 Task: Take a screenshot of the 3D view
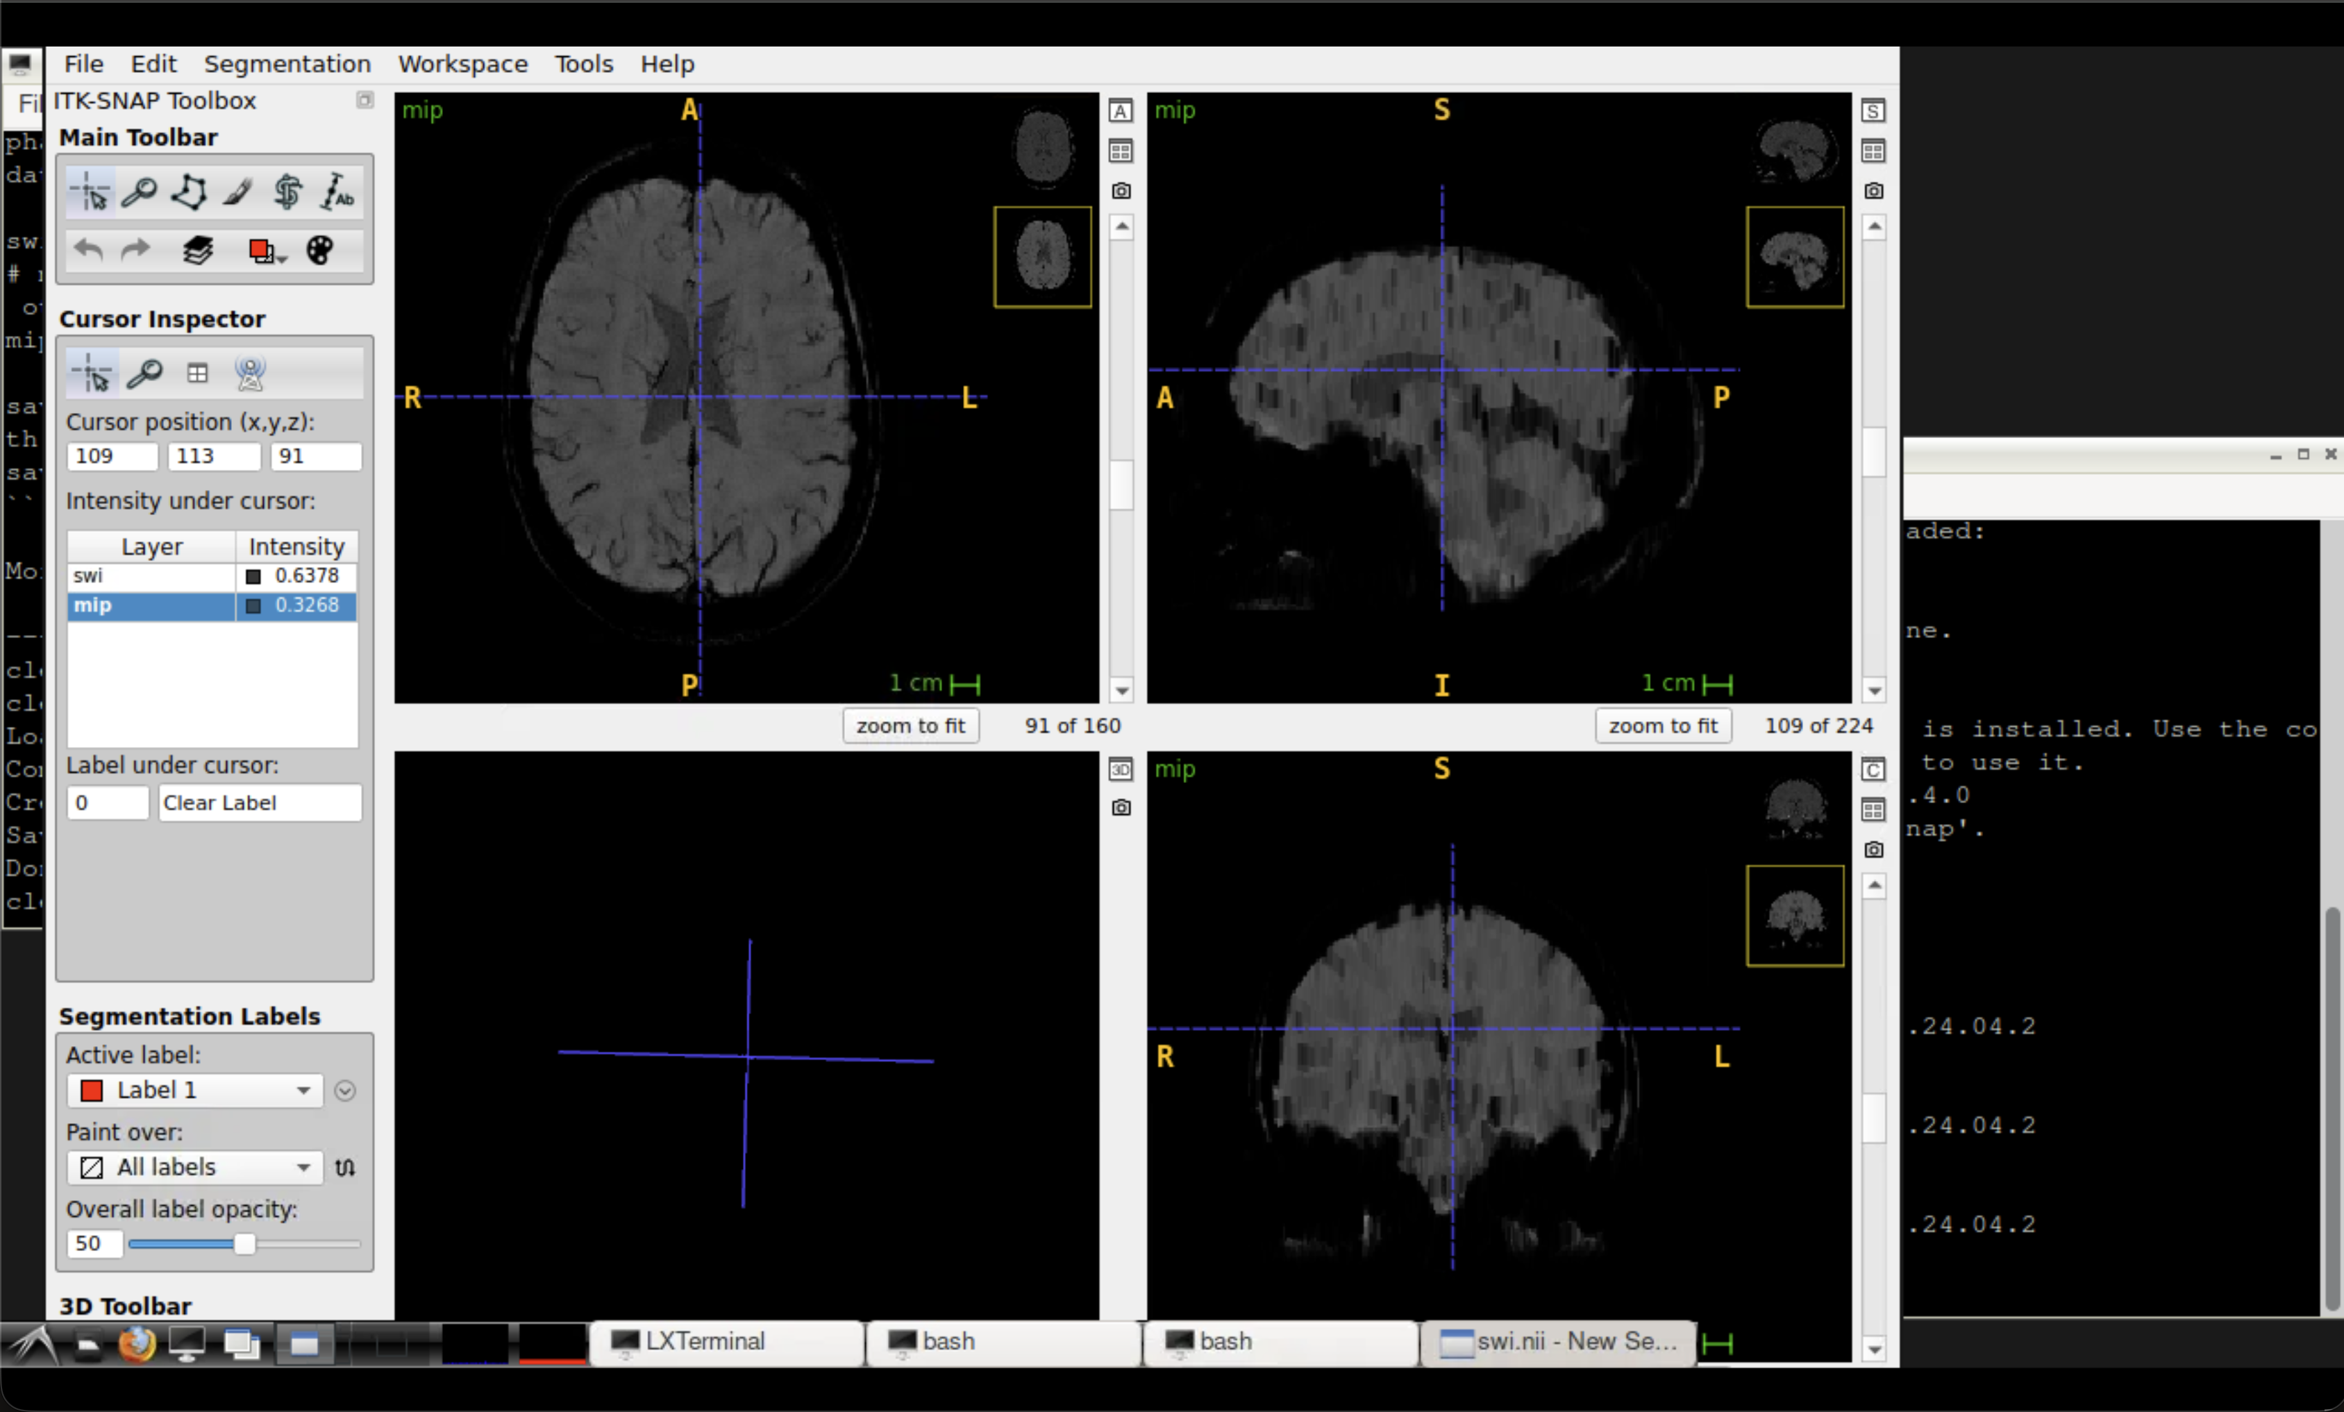[x=1121, y=808]
